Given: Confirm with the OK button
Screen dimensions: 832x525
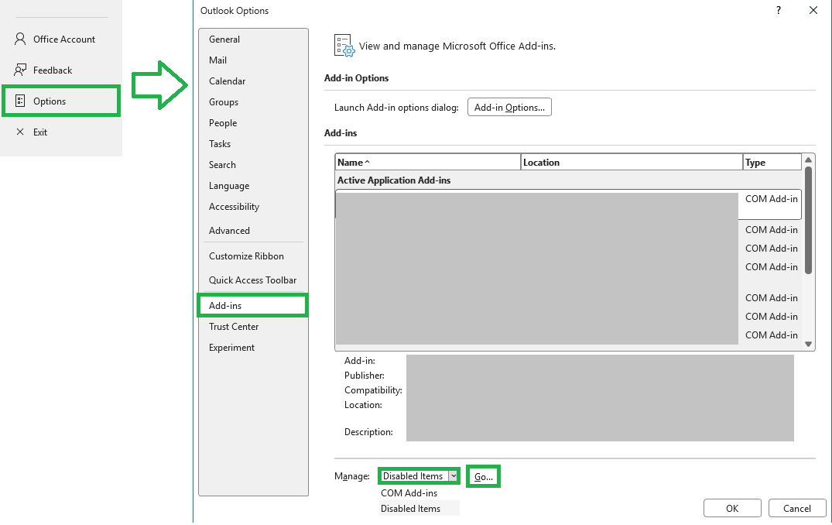Looking at the screenshot, I should point(732,508).
